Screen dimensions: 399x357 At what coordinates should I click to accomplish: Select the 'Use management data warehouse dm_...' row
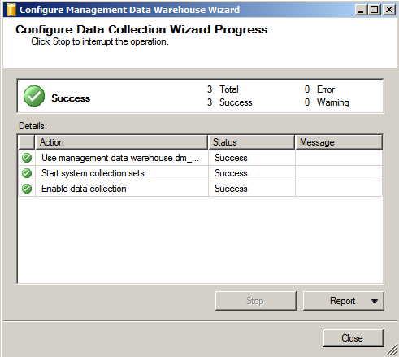coord(201,158)
